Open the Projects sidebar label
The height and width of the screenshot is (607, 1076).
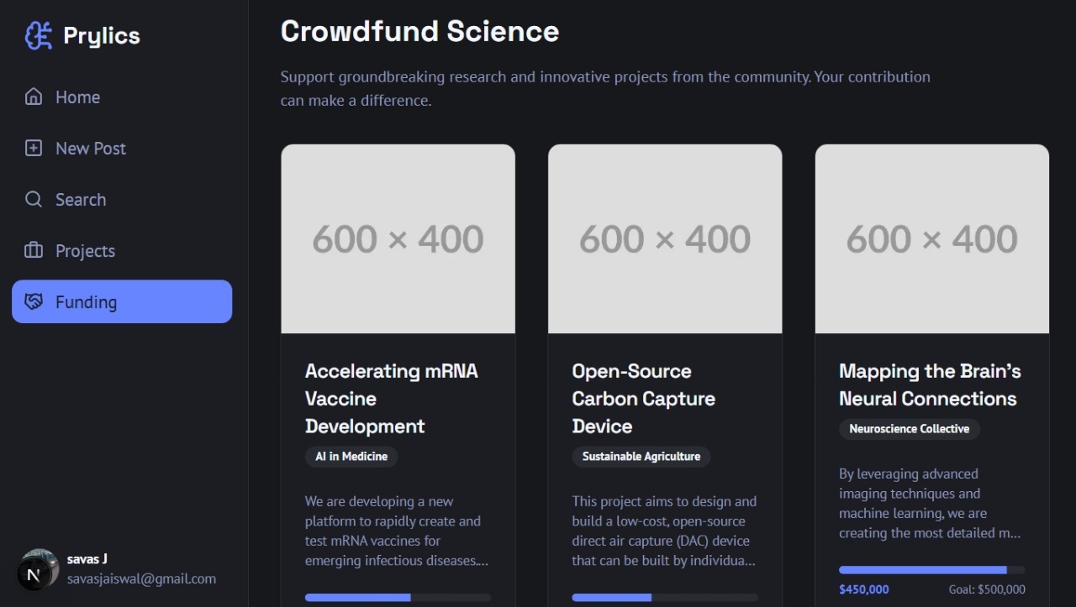(85, 251)
